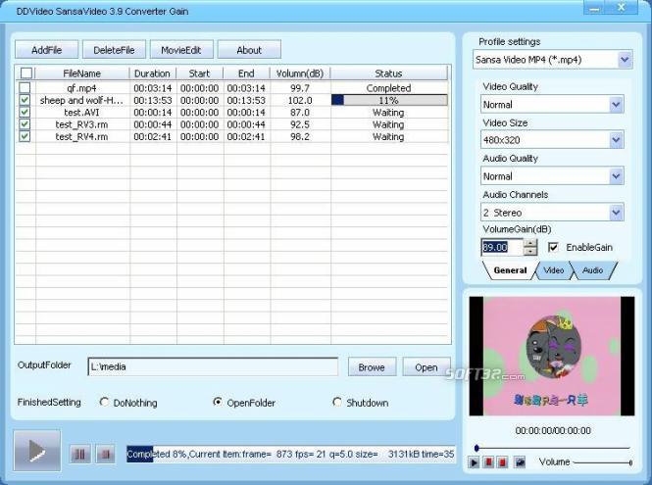This screenshot has height=485, width=652.
Task: Stop the preview player
Action: (502, 462)
